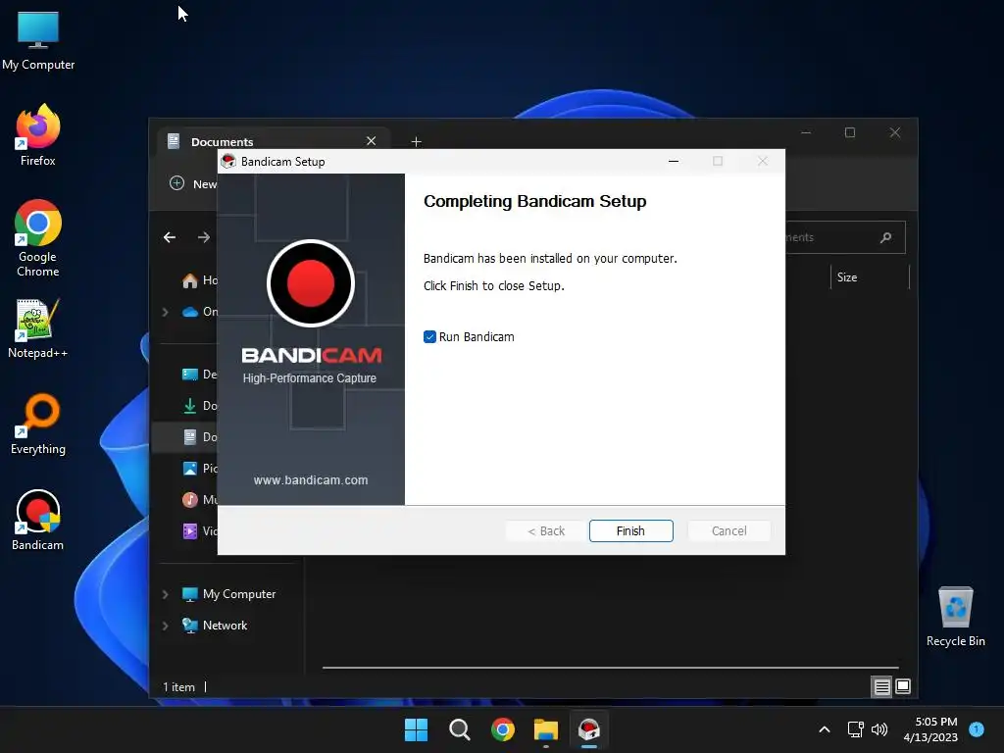Show hidden tray icons chevron
Screen dimensions: 1004x753
pos(825,729)
